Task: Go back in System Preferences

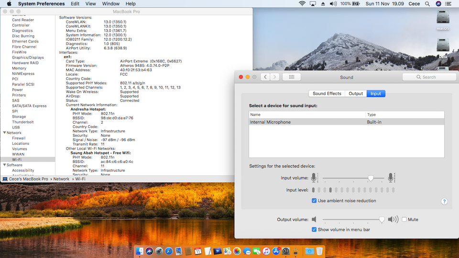Action: pyautogui.click(x=265, y=77)
